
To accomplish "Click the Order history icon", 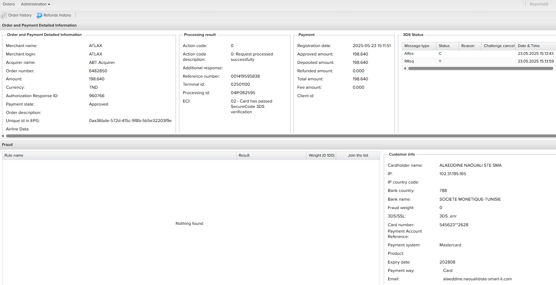I will tap(4, 15).
